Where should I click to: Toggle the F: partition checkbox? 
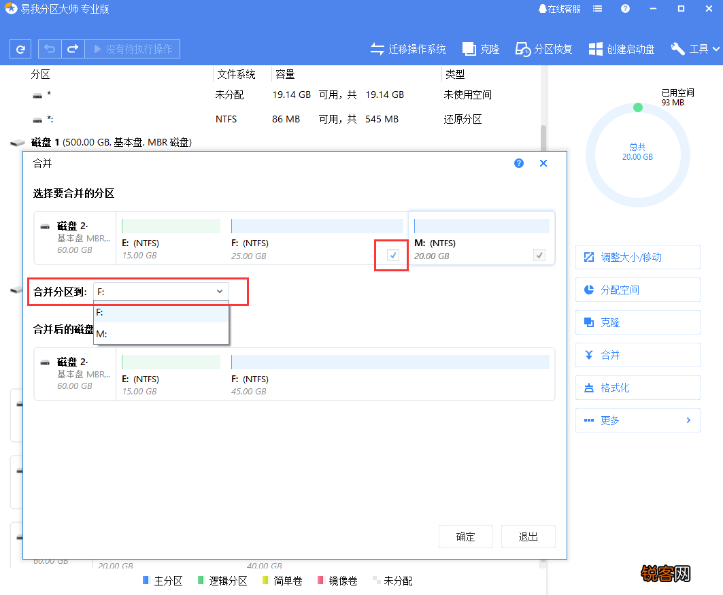393,255
